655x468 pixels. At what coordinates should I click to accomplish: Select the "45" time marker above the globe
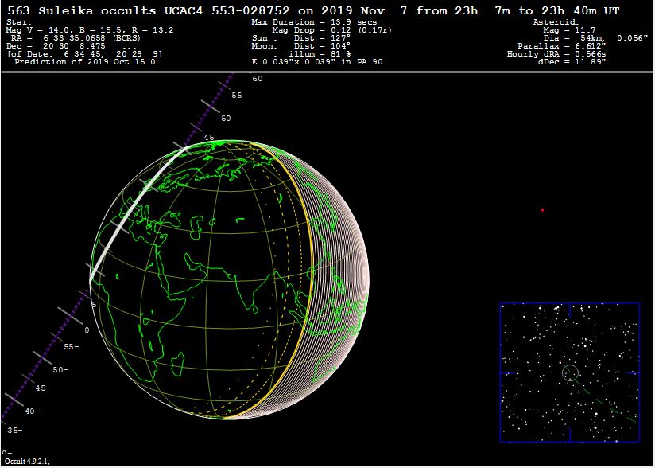(x=209, y=138)
